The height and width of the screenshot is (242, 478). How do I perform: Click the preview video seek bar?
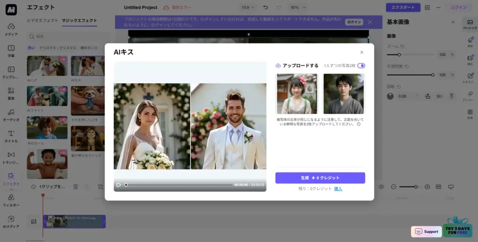[x=179, y=185]
